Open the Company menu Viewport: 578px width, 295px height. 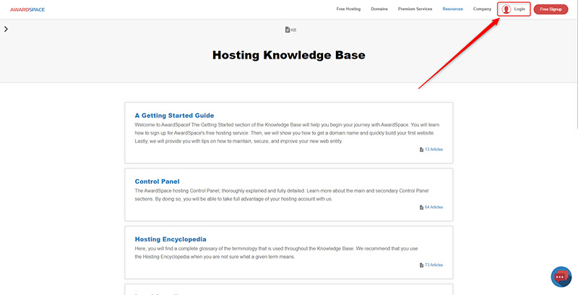click(482, 9)
